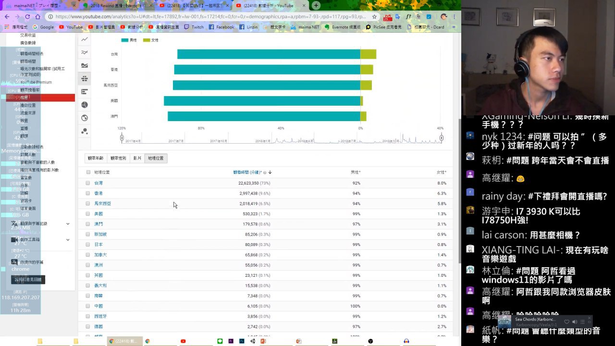Switch to the 影片 tab

click(137, 158)
